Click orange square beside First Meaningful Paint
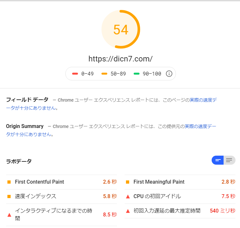 point(128,182)
